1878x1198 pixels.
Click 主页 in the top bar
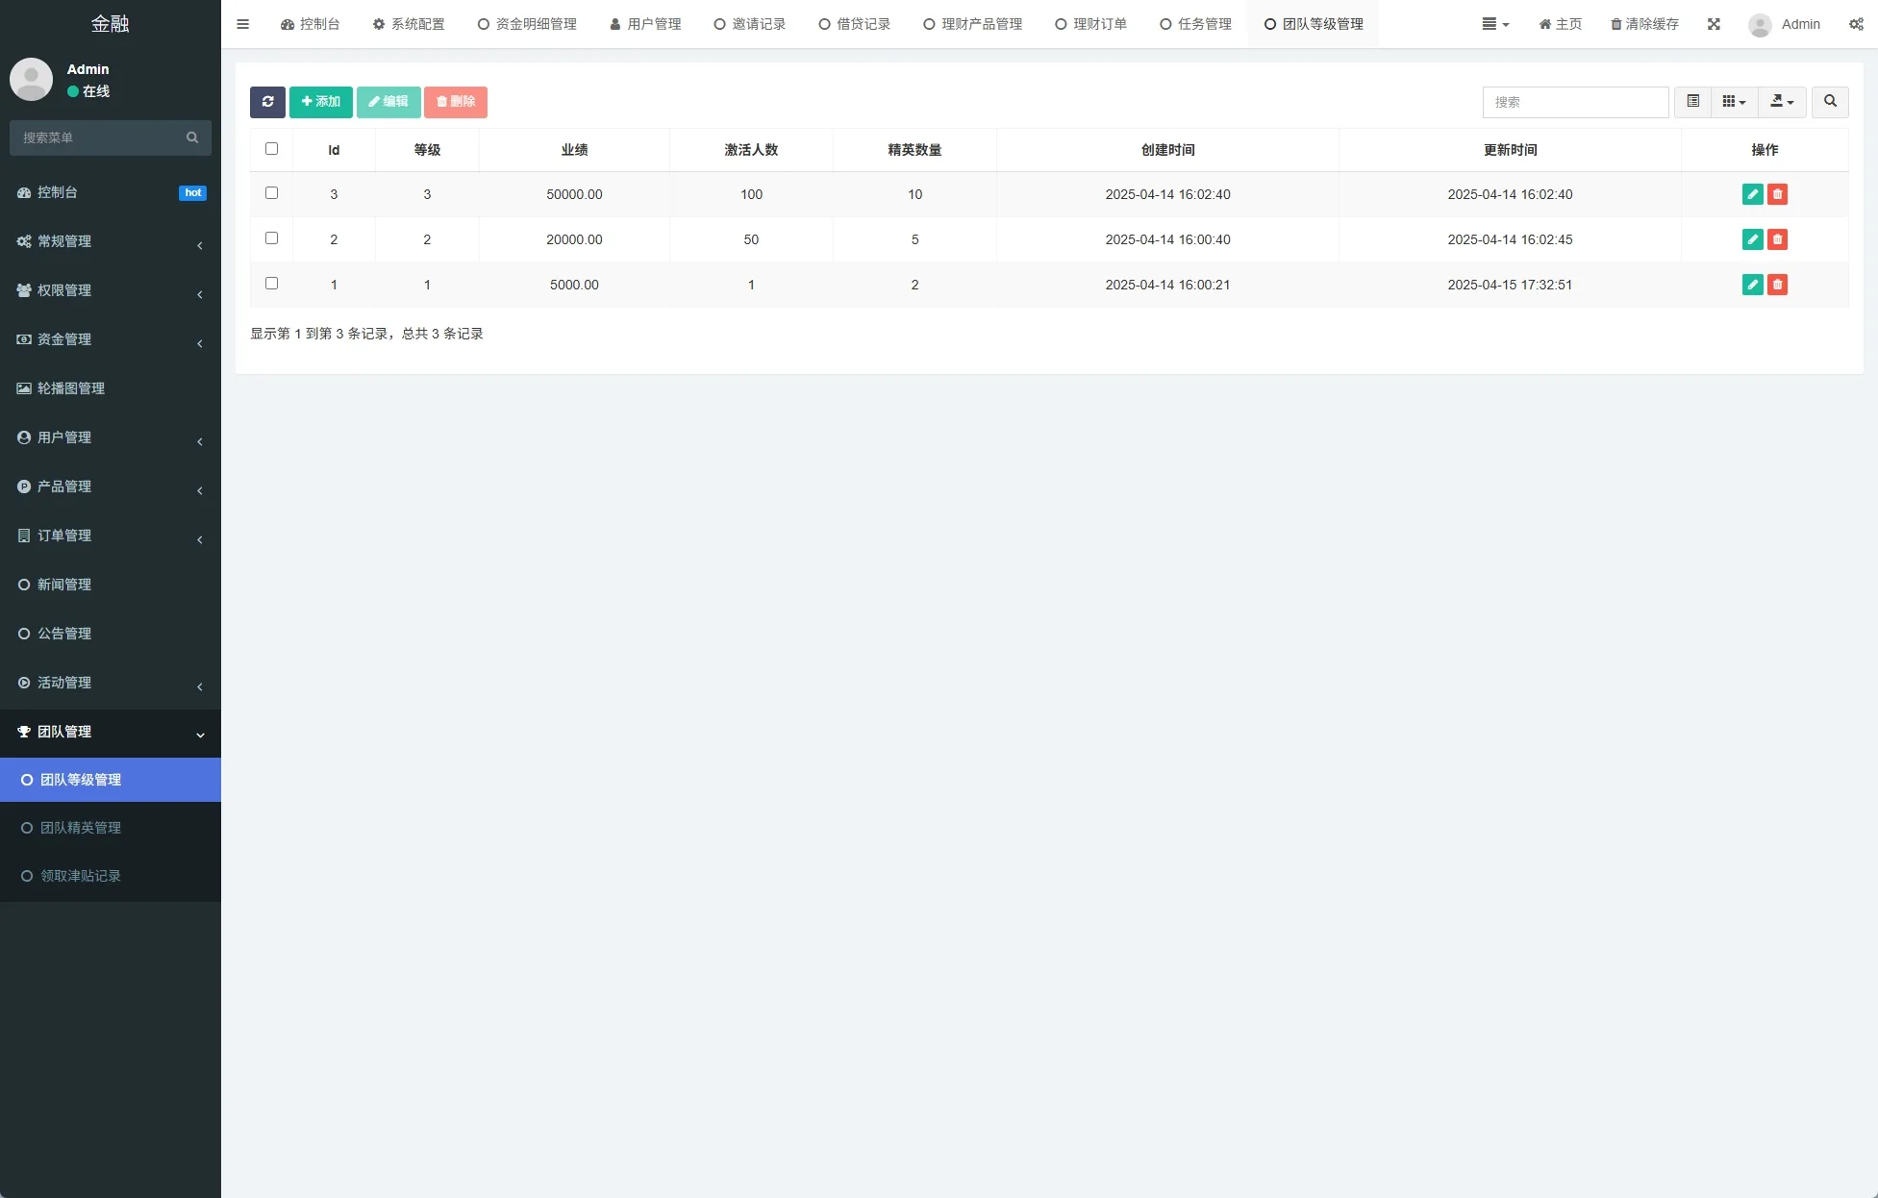click(1559, 24)
